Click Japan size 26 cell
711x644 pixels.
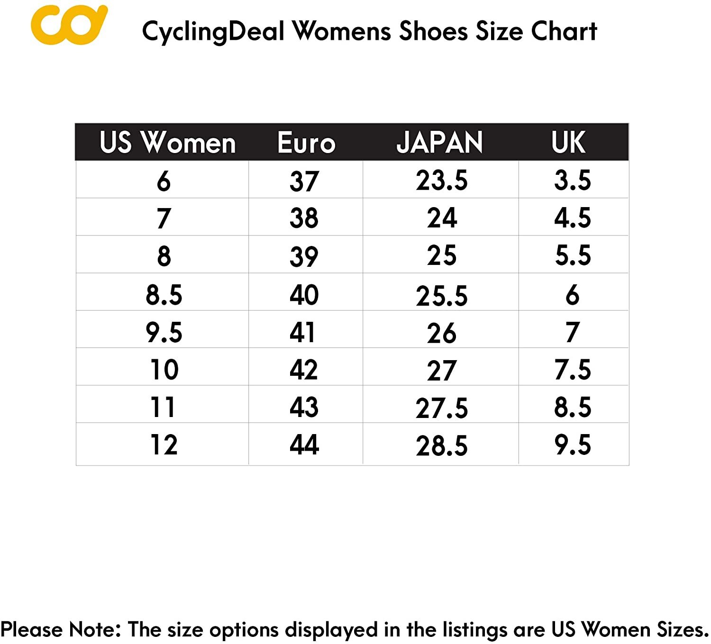coord(441,333)
